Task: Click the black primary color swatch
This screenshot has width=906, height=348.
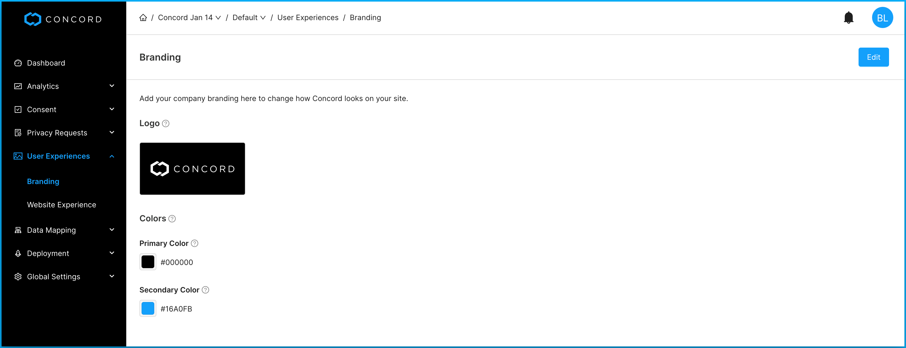Action: point(148,262)
